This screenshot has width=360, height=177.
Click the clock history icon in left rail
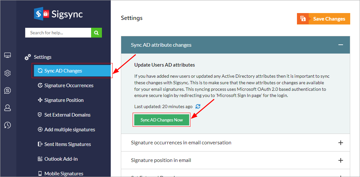pos(8,125)
